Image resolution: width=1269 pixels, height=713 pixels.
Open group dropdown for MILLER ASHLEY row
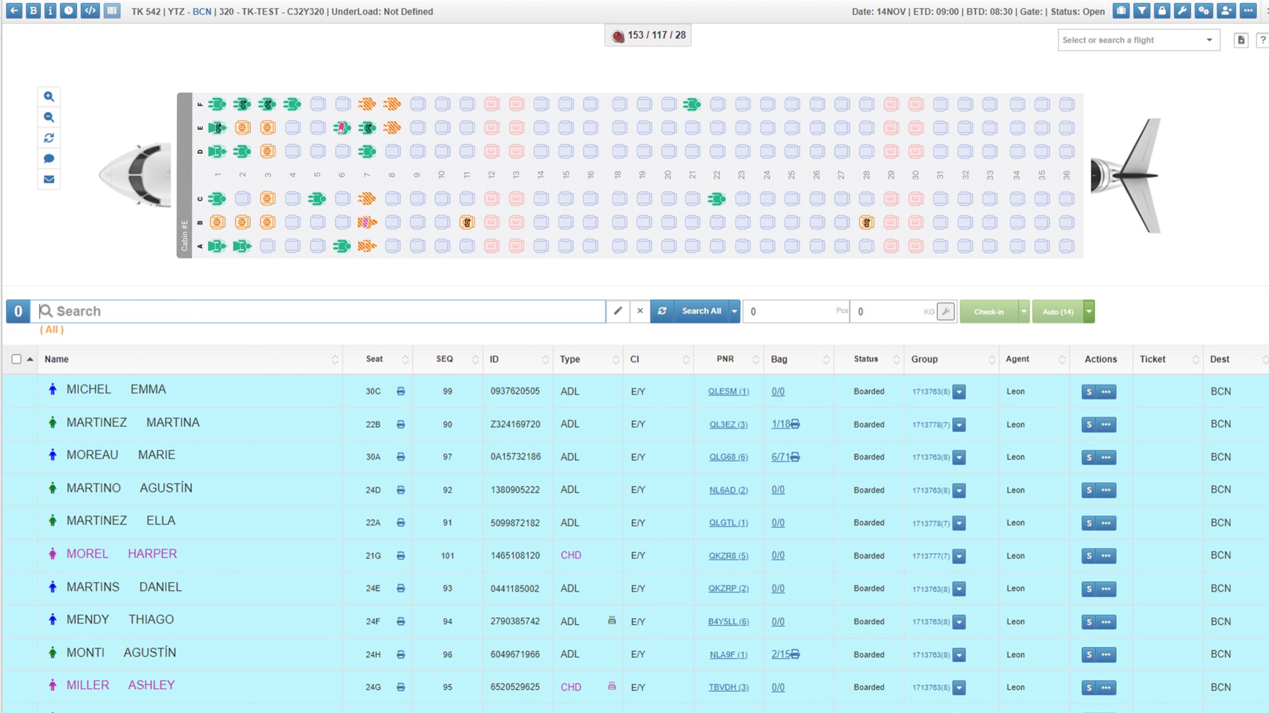click(x=959, y=688)
